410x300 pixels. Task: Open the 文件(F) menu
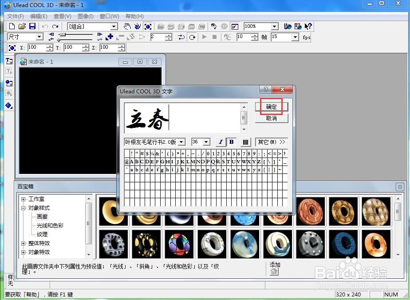click(x=15, y=16)
